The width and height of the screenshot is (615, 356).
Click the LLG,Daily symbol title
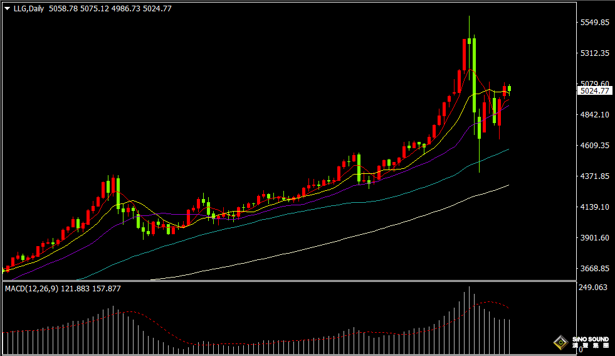pyautogui.click(x=28, y=9)
